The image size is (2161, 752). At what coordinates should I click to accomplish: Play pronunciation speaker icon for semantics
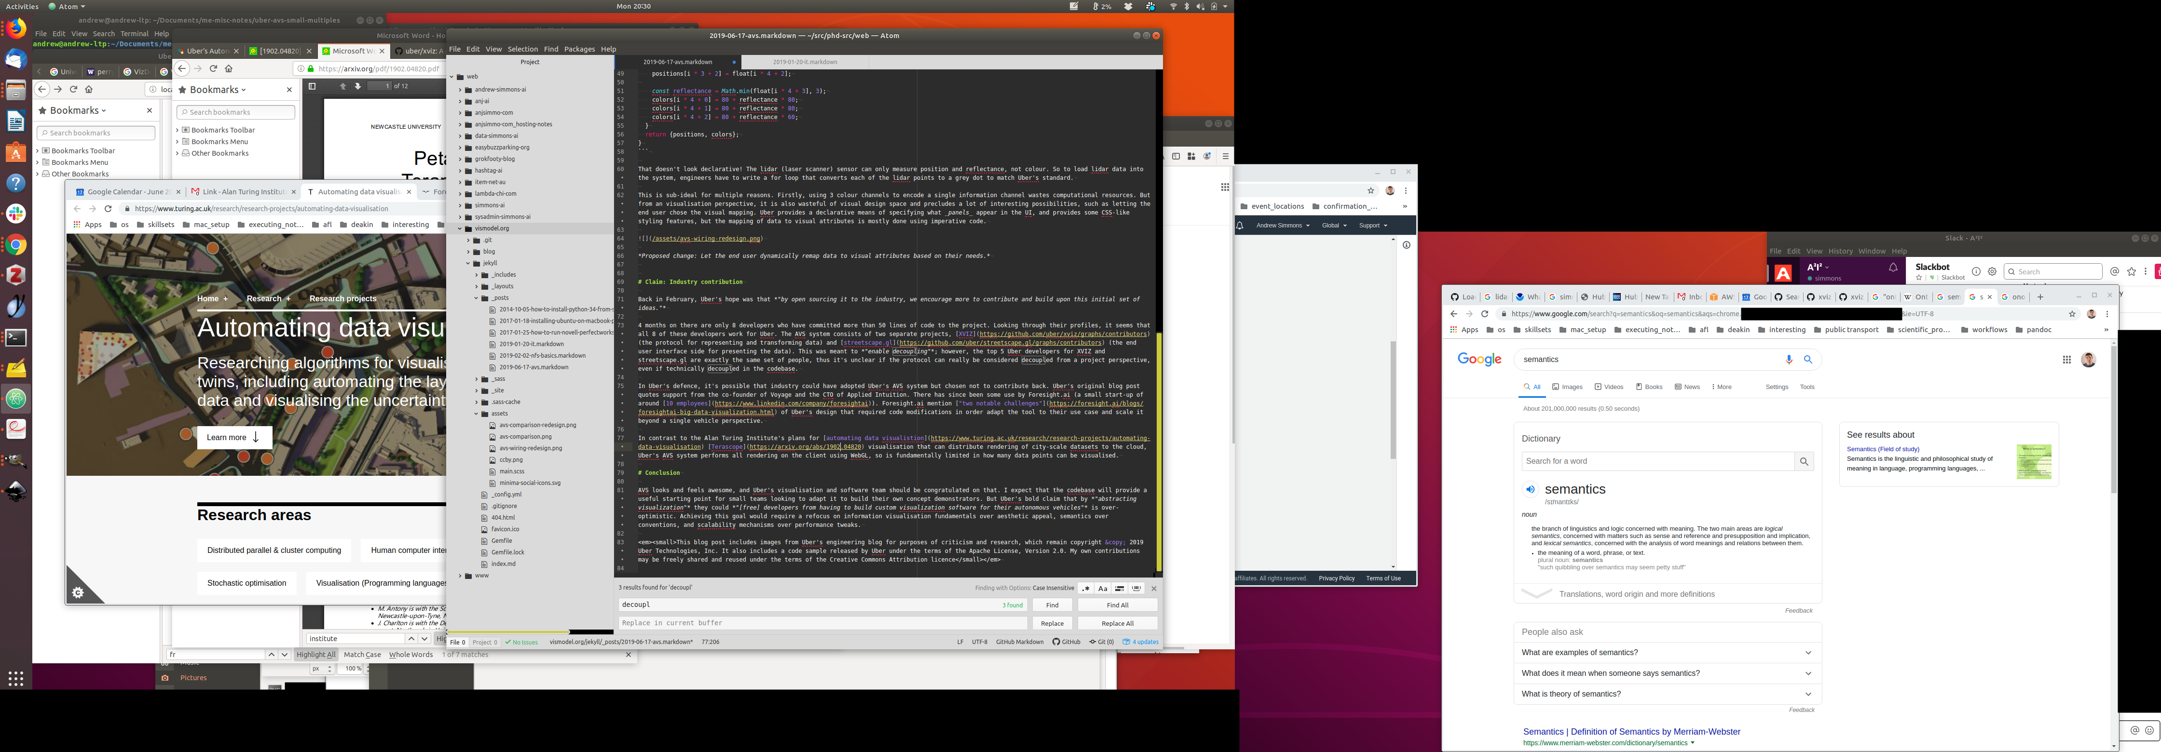(1530, 490)
